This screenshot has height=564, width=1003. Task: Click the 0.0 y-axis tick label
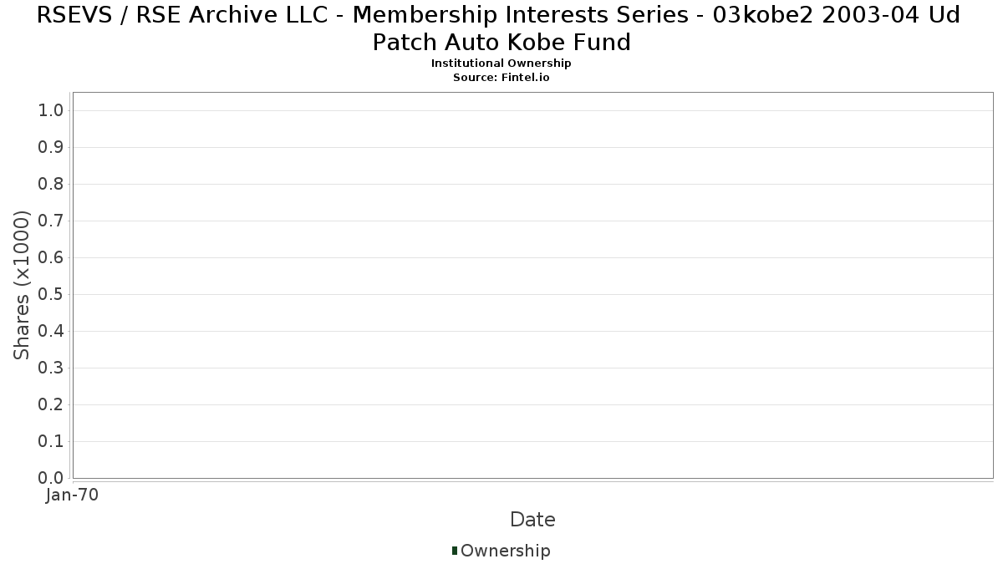52,478
